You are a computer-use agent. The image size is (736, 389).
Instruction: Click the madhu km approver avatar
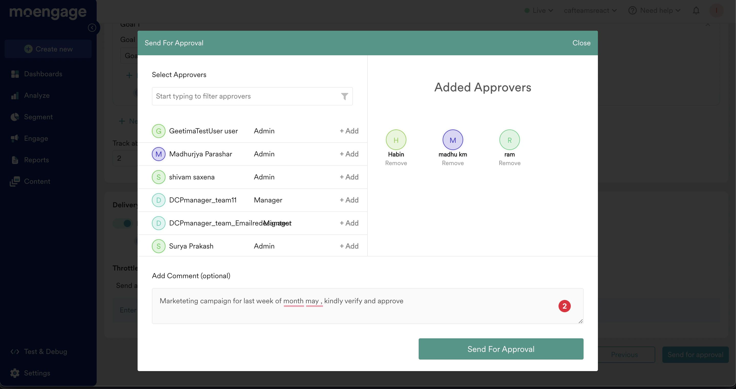453,140
